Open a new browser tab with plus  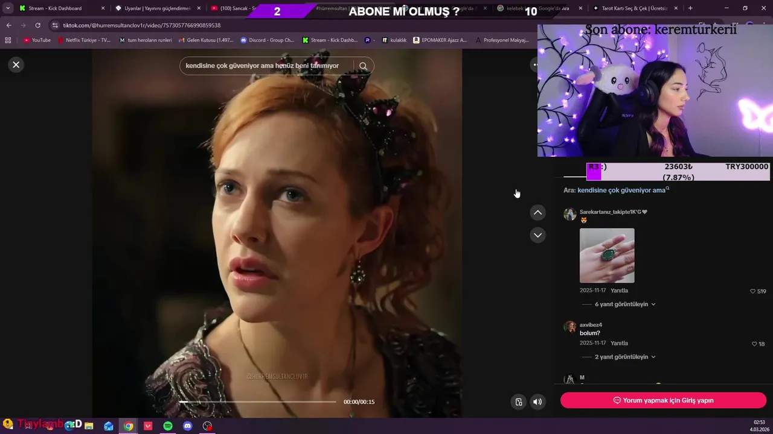point(690,8)
